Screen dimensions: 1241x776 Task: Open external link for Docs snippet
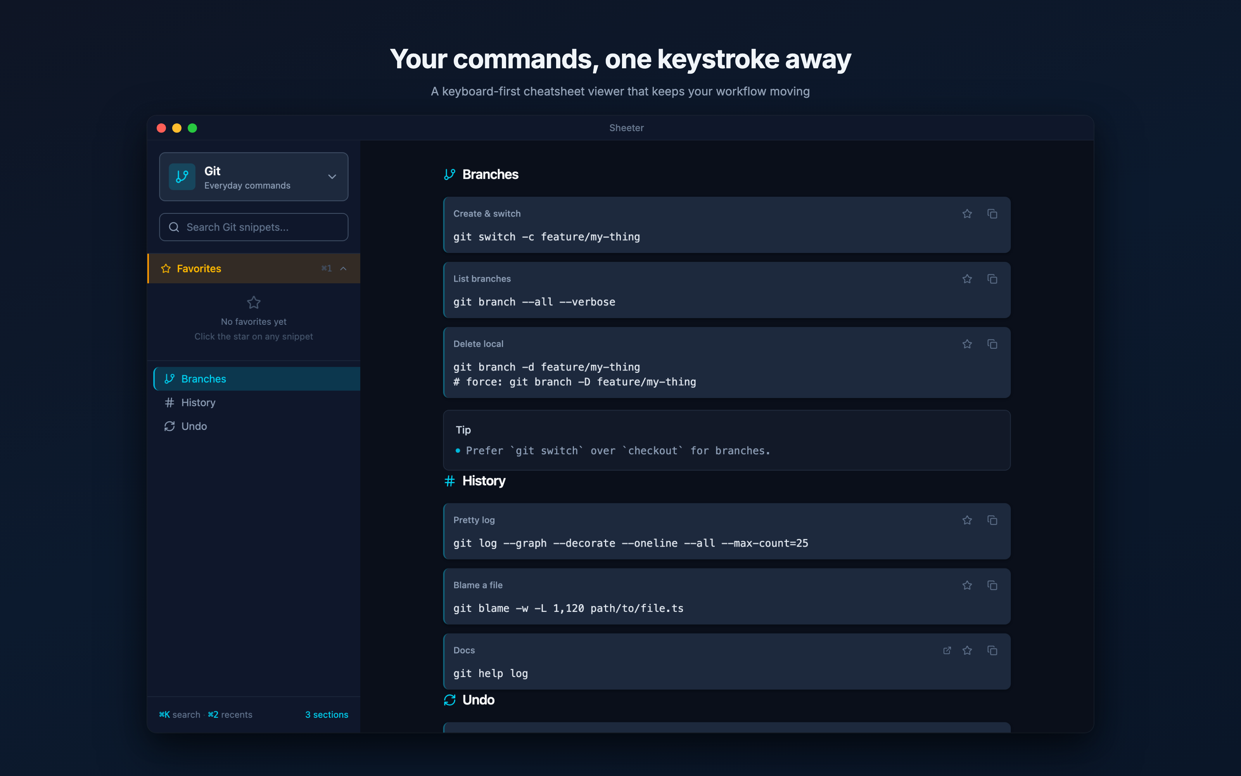click(x=947, y=650)
